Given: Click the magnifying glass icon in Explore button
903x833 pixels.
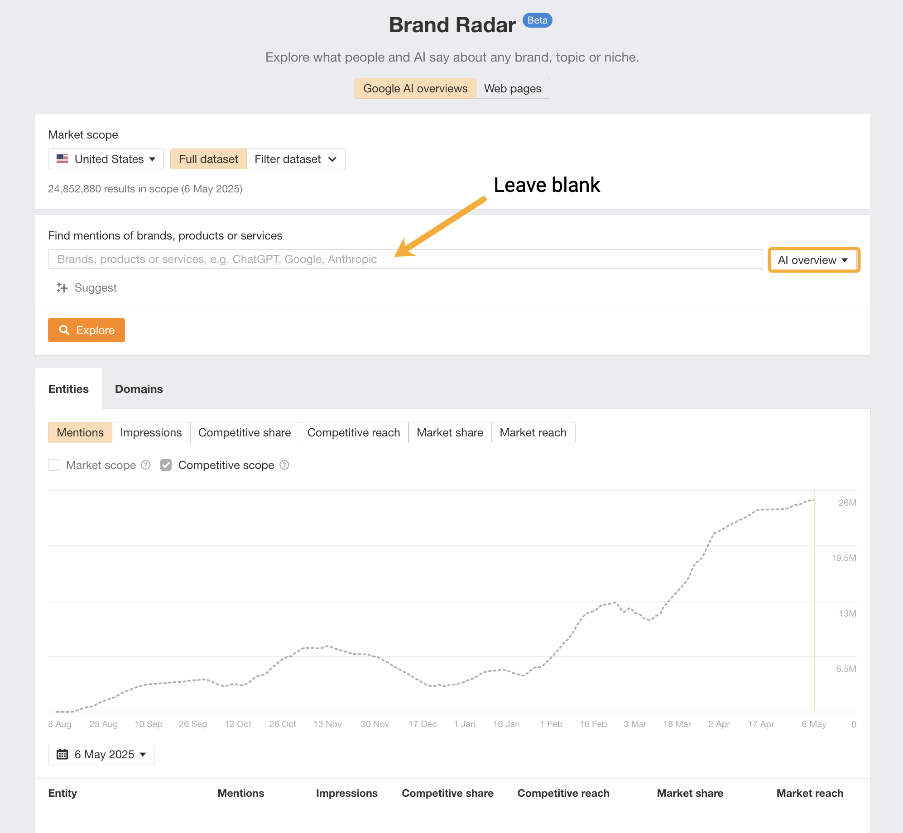Looking at the screenshot, I should click(x=65, y=330).
